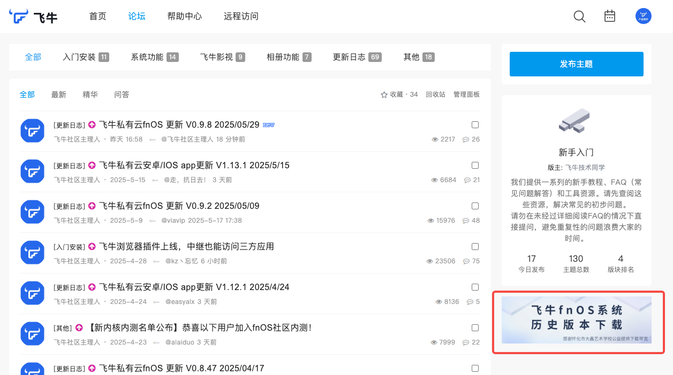Click the 新手入门 block title

click(576, 152)
